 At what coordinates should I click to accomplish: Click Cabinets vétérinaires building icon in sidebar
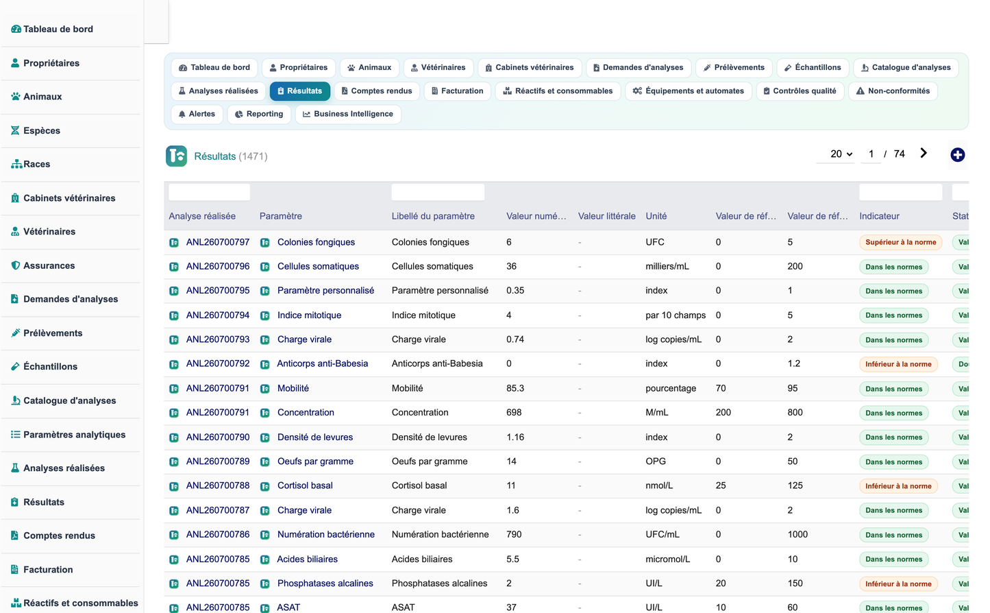coord(15,198)
